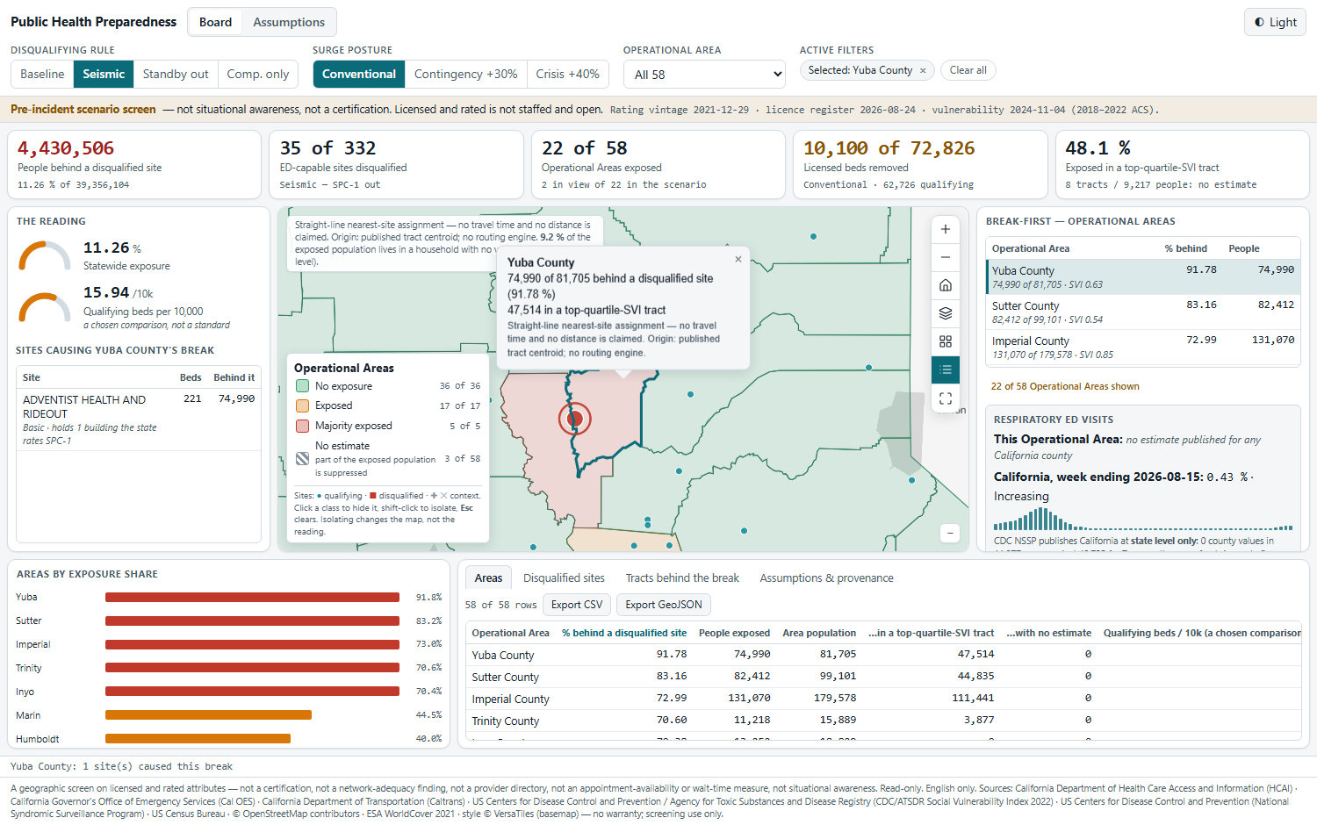Export the table as GeoJSON
This screenshot has height=825, width=1317.
coord(664,605)
